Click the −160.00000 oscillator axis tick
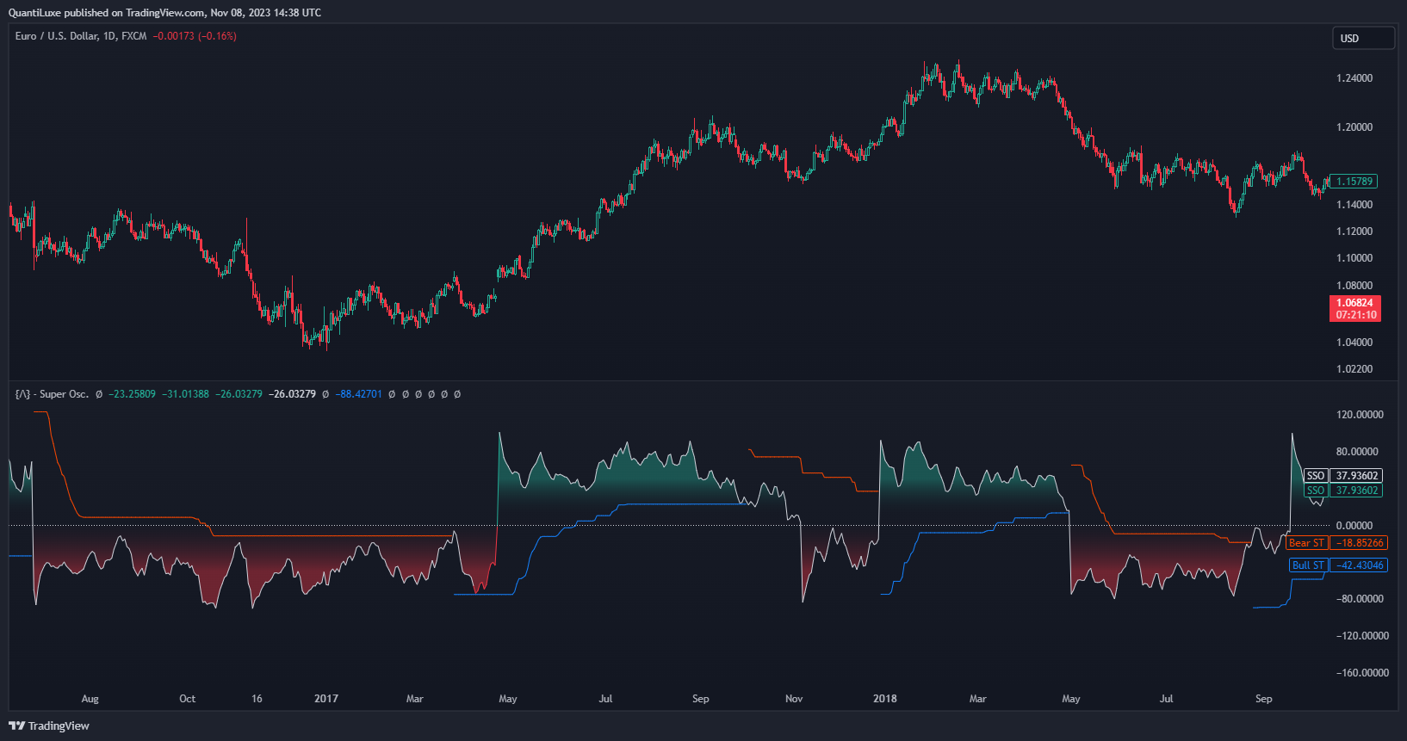This screenshot has height=741, width=1407. 1361,673
